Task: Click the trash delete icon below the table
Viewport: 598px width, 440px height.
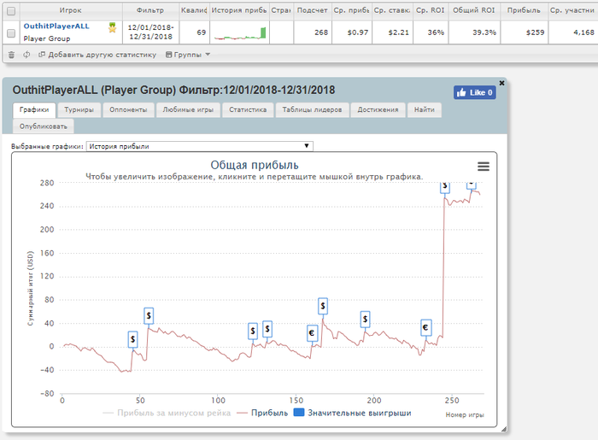Action: (11, 55)
